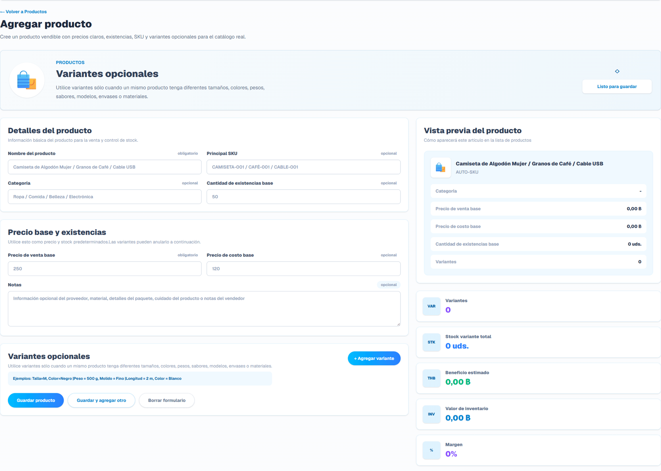
Task: Click the VAR badge icon for Variantes
Action: tap(431, 306)
